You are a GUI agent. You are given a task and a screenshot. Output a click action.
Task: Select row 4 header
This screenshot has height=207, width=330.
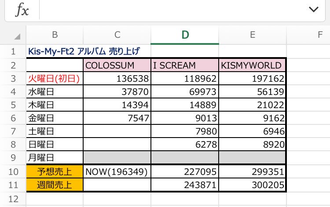pos(13,92)
